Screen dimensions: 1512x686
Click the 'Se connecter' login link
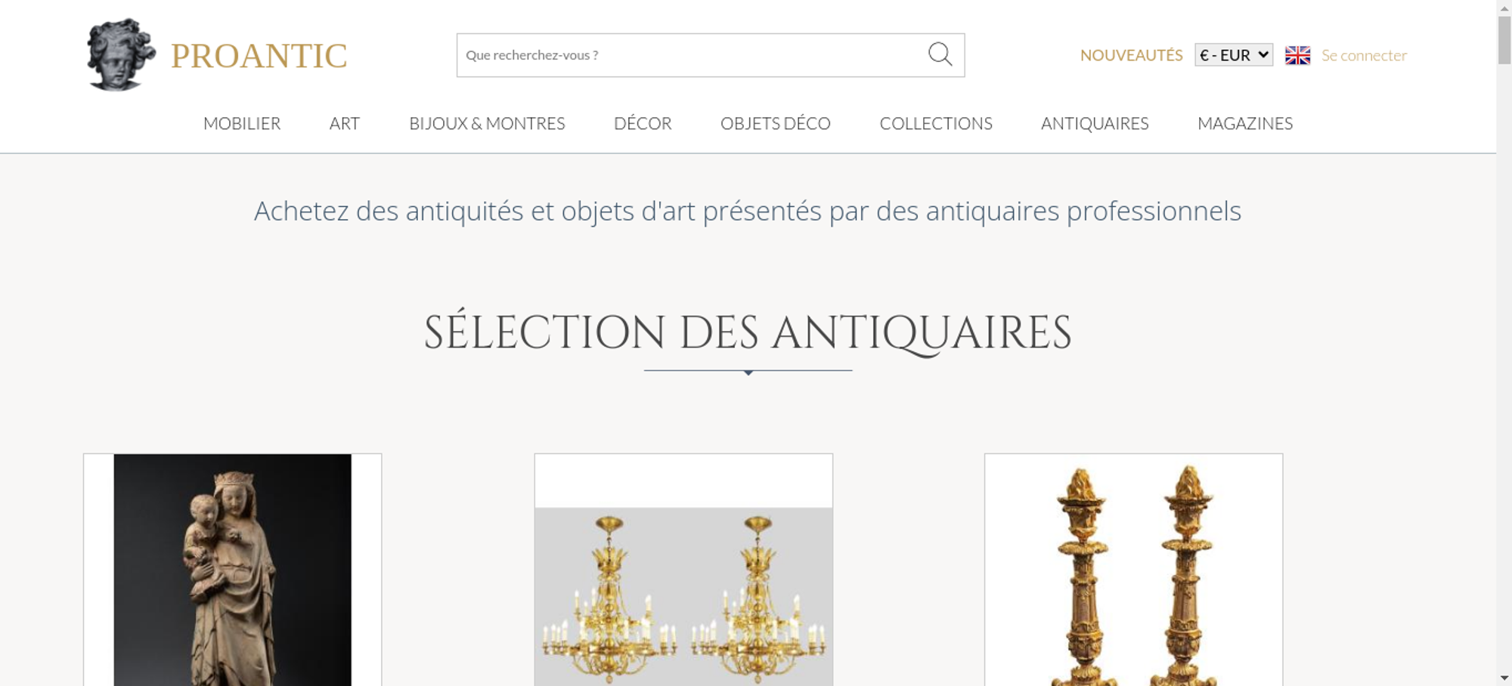coord(1364,55)
